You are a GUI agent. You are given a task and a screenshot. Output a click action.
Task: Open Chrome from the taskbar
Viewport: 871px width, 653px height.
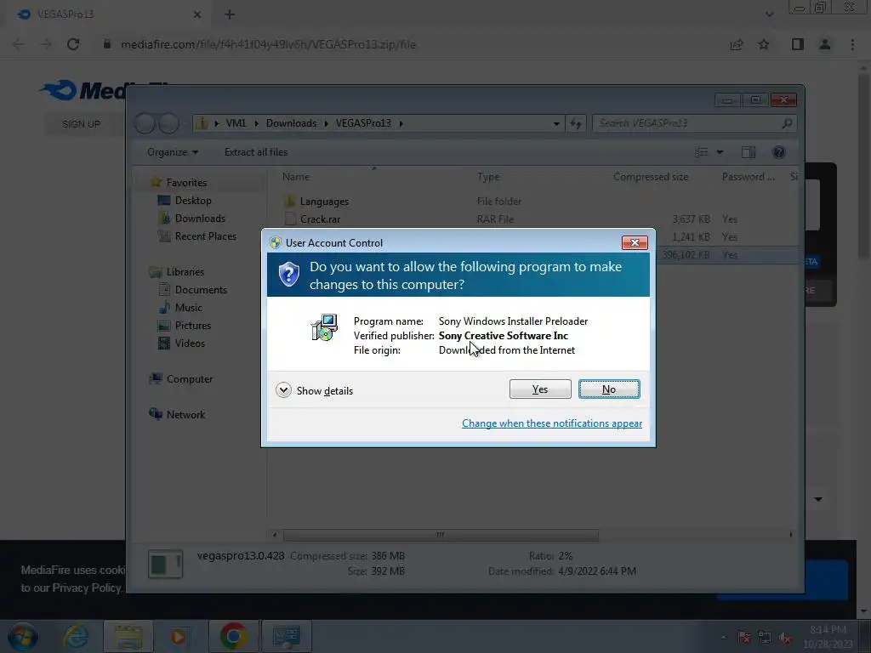tap(233, 636)
